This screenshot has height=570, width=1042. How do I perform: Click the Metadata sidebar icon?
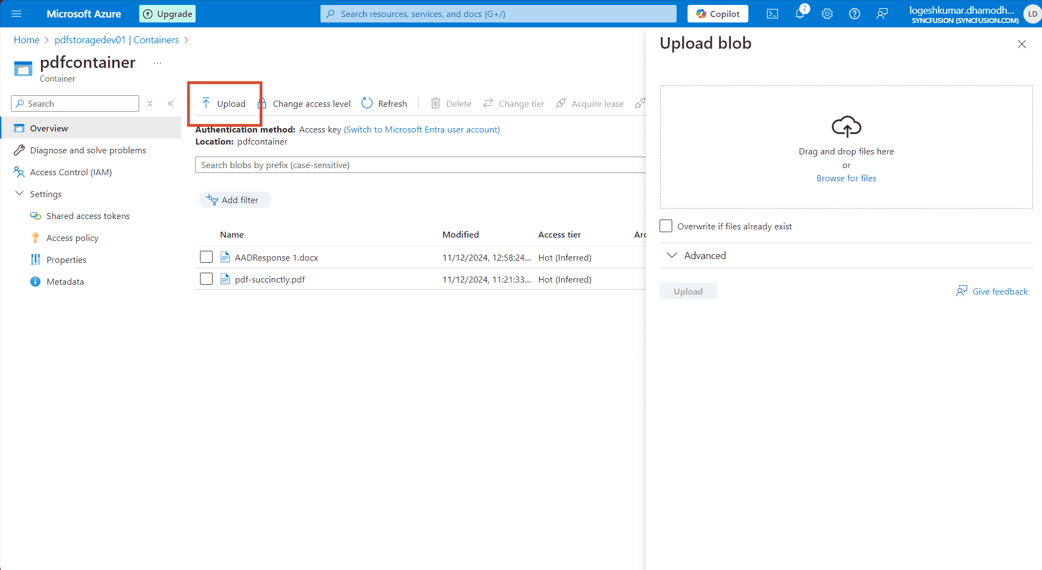coord(35,281)
